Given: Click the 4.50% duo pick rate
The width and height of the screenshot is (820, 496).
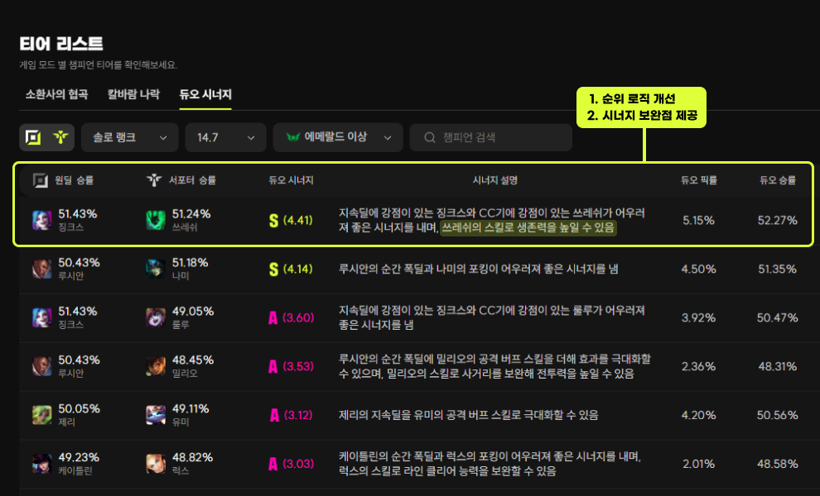Looking at the screenshot, I should [x=699, y=269].
